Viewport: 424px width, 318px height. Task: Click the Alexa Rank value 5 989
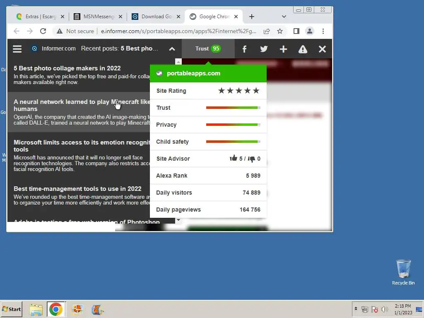pyautogui.click(x=253, y=176)
